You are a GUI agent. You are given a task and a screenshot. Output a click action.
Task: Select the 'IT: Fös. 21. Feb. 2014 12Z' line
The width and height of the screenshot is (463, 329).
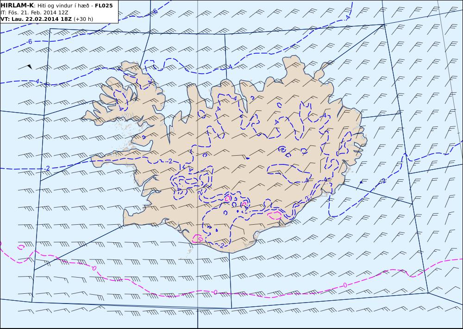pos(35,13)
